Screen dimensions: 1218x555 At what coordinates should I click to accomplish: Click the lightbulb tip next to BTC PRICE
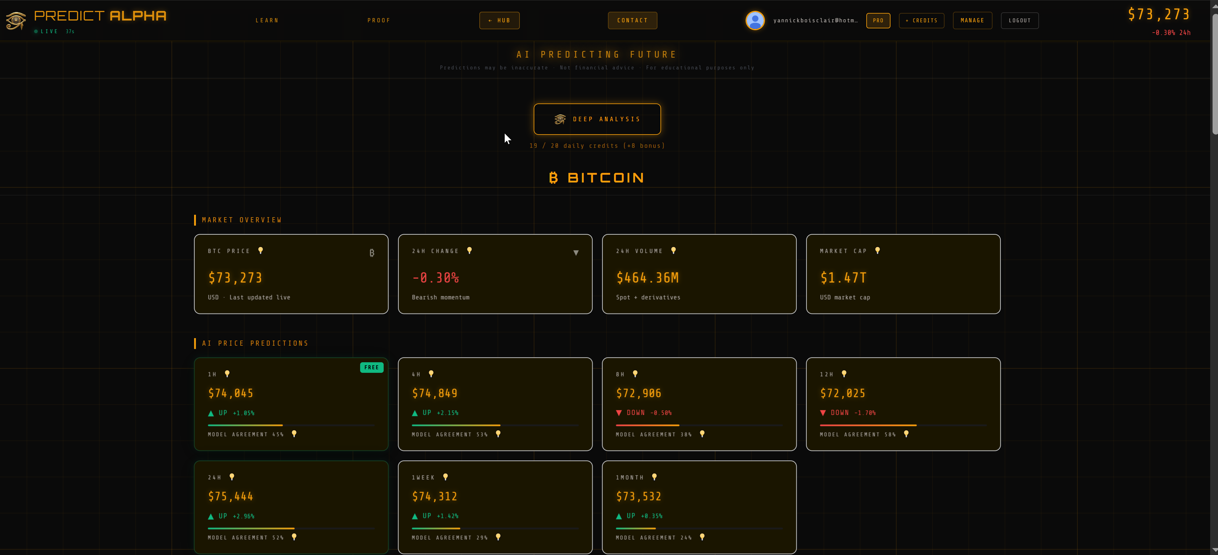(261, 251)
